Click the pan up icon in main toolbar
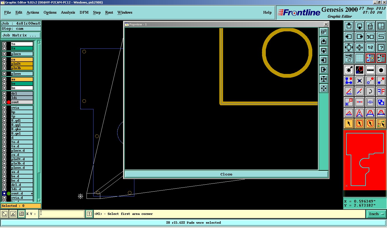 (x=349, y=26)
